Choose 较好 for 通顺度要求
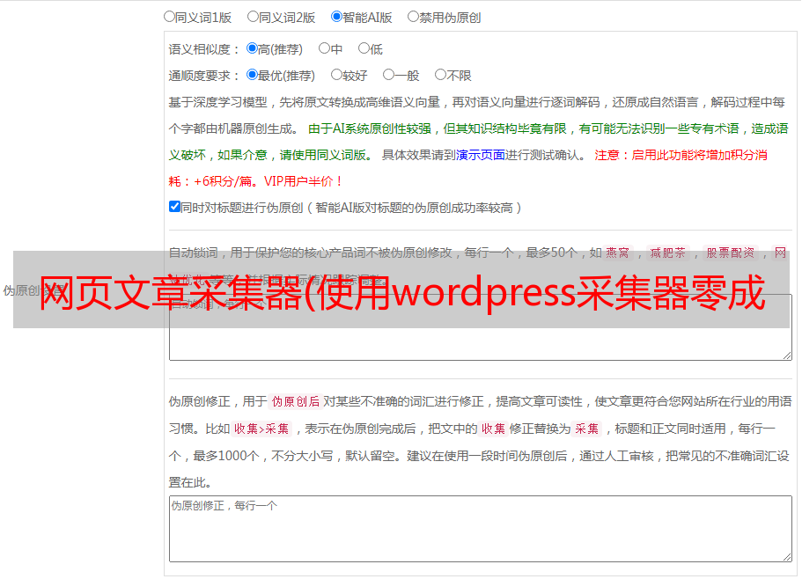The image size is (802, 579). pos(336,76)
